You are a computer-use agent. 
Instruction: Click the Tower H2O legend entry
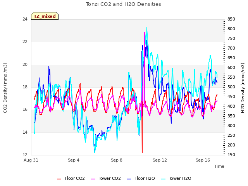point(176,178)
